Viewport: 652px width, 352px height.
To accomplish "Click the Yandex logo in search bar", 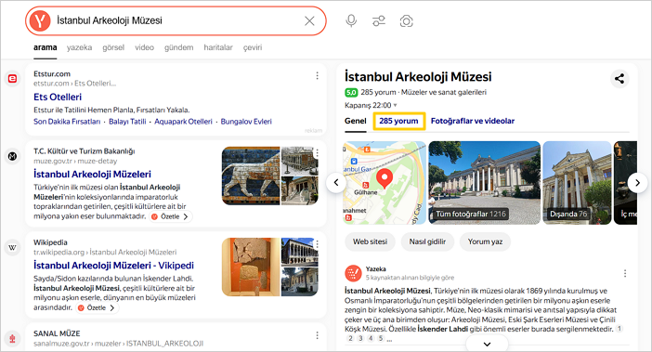I will click(x=40, y=20).
